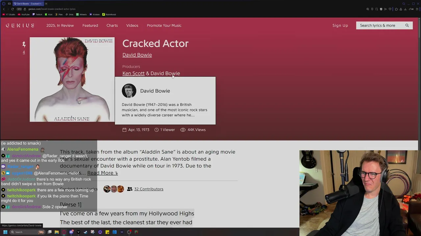The image size is (421, 236).
Task: Open the profile account icon
Action: click(x=401, y=9)
